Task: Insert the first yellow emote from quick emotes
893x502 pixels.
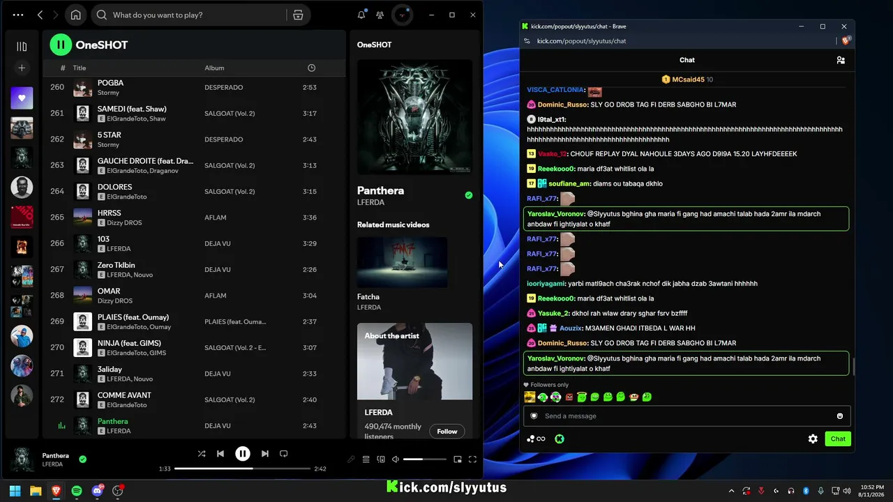Action: click(x=530, y=397)
